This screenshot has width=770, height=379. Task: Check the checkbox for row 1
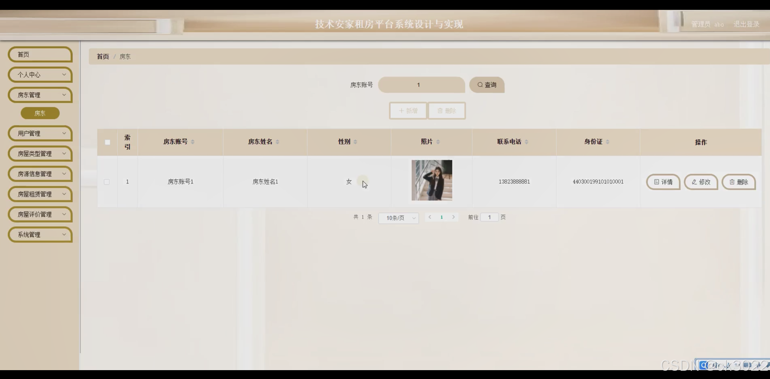[x=107, y=182]
